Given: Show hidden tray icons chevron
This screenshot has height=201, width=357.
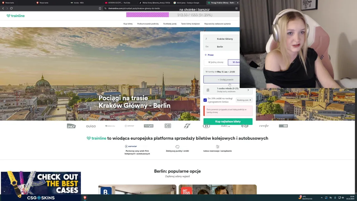Looking at the screenshot, I should [x=322, y=198].
